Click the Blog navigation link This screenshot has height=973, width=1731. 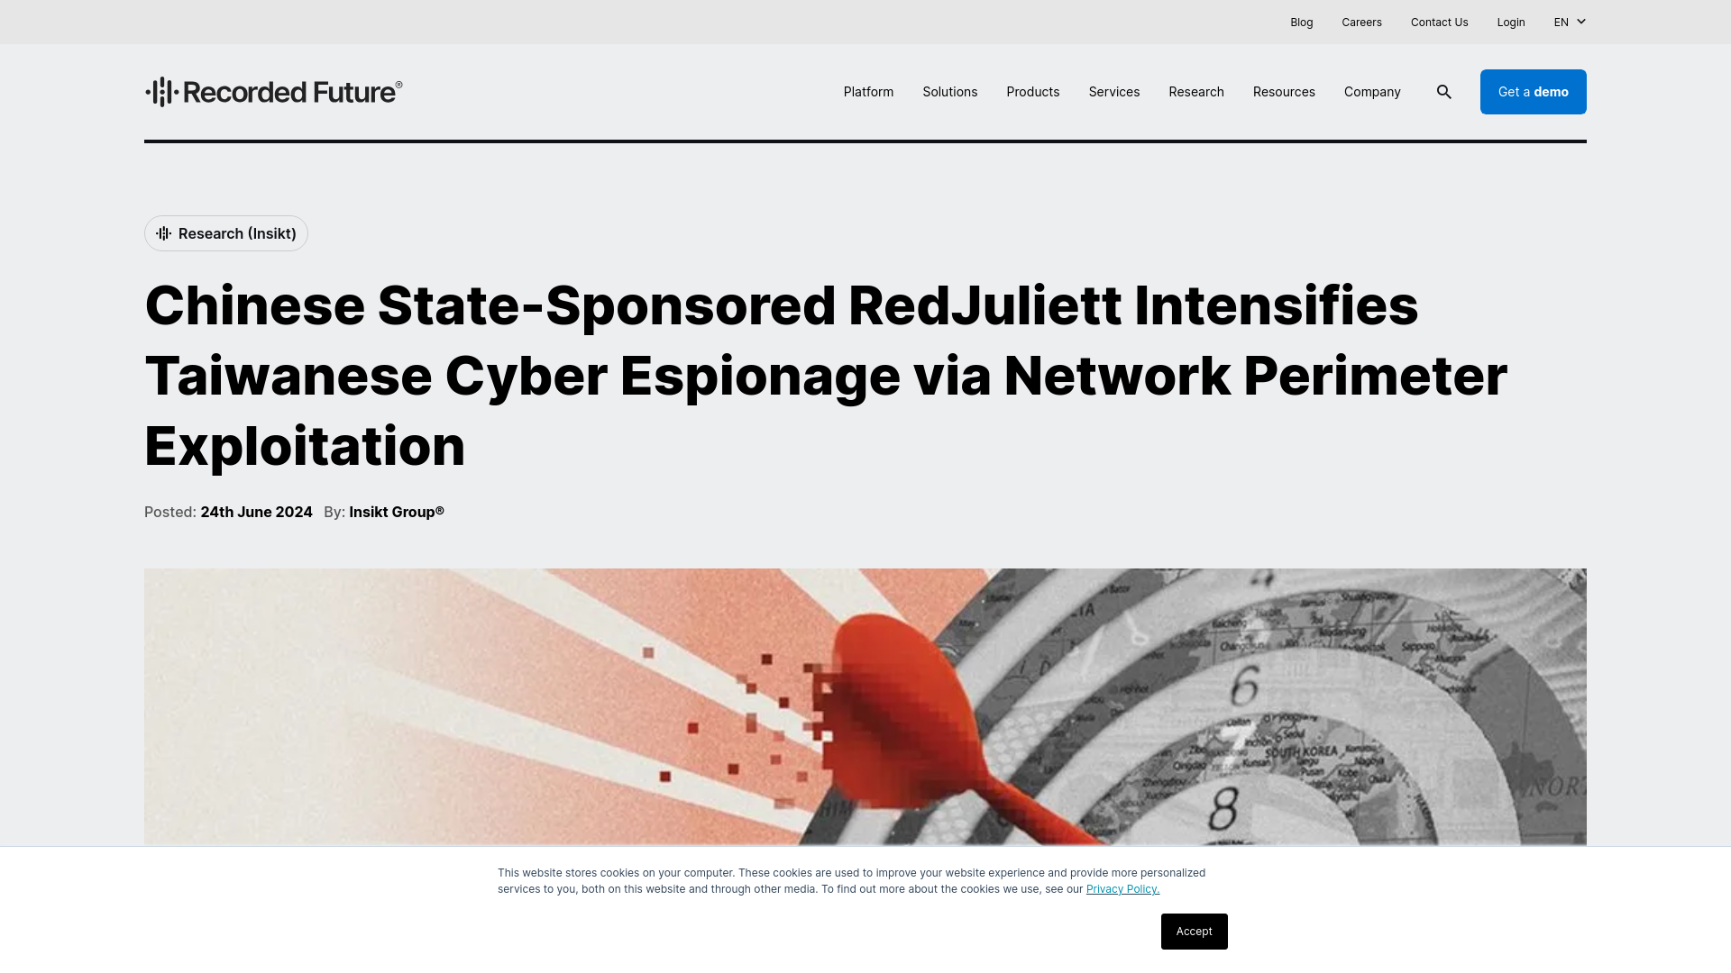pyautogui.click(x=1302, y=22)
